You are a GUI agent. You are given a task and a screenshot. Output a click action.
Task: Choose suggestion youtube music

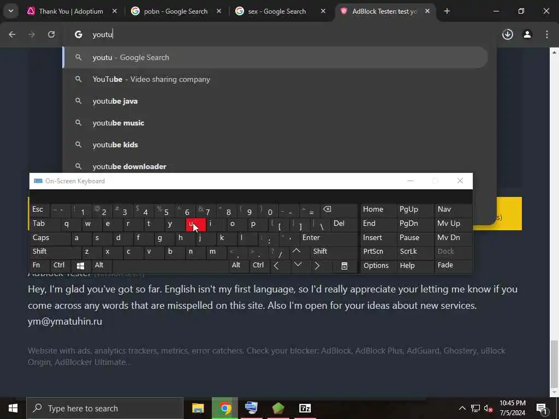click(x=275, y=123)
